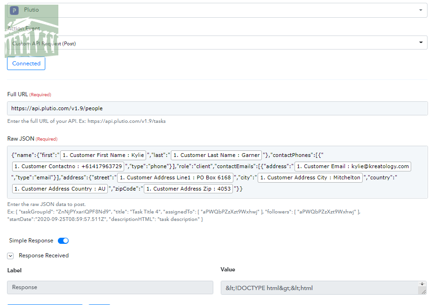Select the Customer Address City : Mitchelton tag
Viewport: 435px width, 305px height.
click(310, 177)
